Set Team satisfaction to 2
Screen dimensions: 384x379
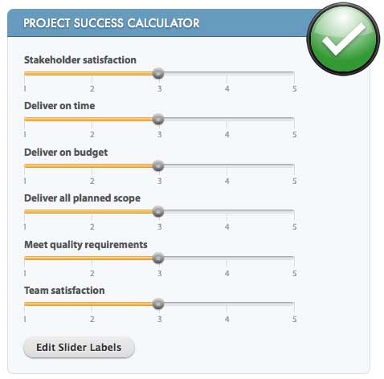click(92, 304)
